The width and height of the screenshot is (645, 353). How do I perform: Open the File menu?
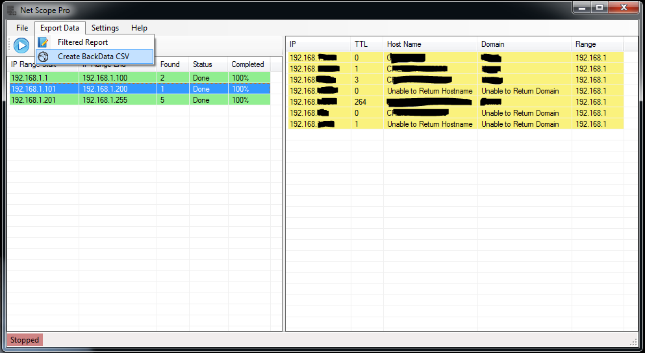22,27
